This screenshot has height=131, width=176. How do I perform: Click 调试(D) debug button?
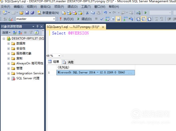coord(84,19)
